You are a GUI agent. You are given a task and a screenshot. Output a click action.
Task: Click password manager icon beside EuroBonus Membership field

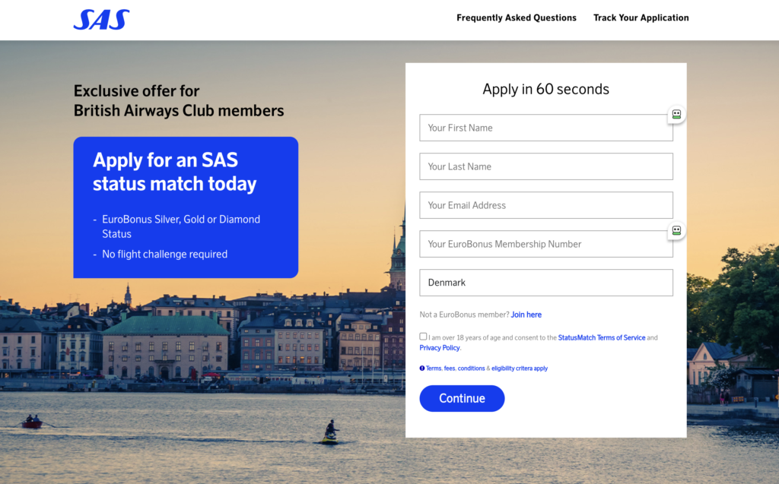point(676,230)
